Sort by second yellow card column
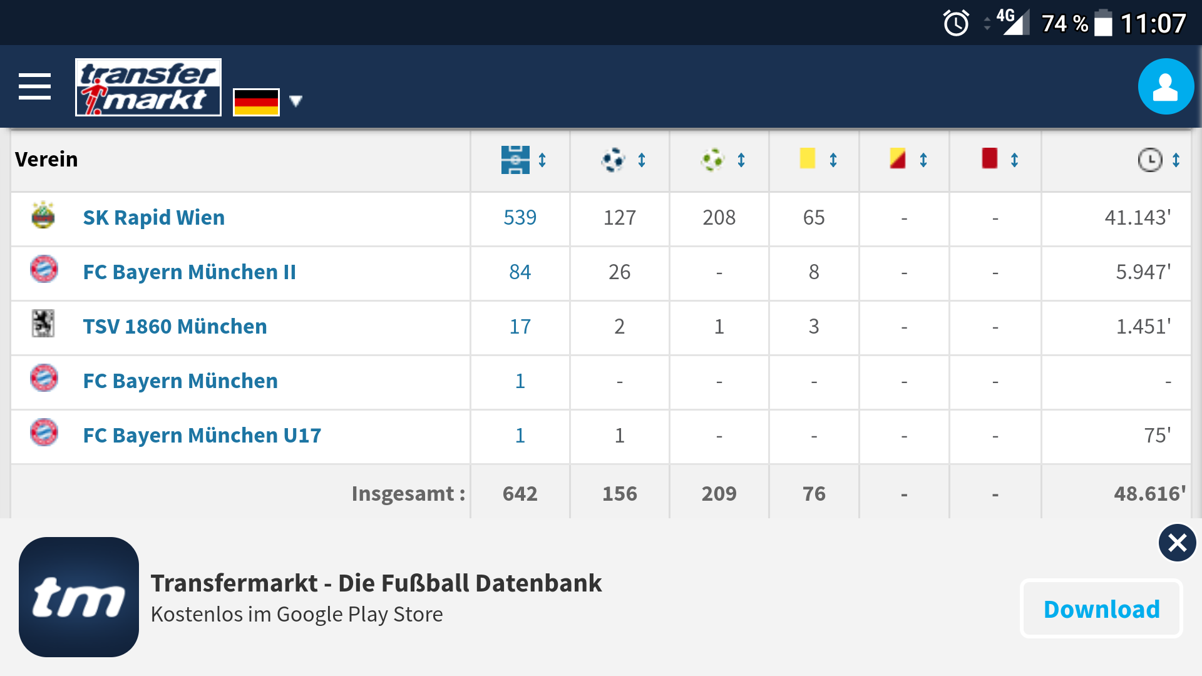The image size is (1202, 676). pos(908,158)
